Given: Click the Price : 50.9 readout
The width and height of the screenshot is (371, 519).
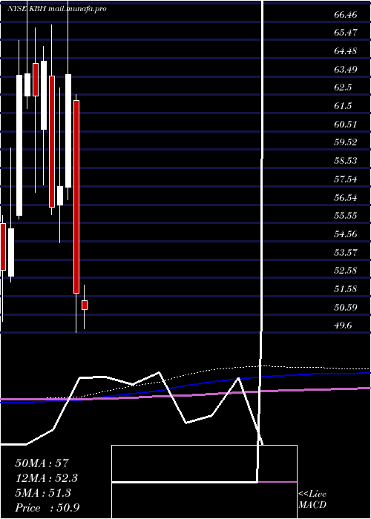Looking at the screenshot, I should pyautogui.click(x=47, y=508).
